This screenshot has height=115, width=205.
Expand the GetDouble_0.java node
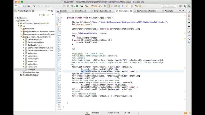click(24, 40)
